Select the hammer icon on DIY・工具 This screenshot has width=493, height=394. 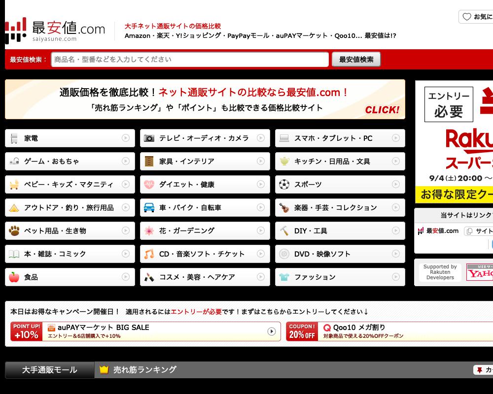click(283, 230)
